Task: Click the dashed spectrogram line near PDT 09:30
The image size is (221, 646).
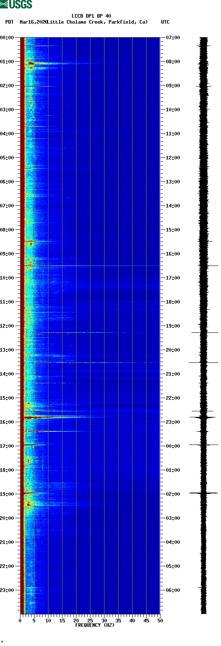Action: (x=92, y=266)
